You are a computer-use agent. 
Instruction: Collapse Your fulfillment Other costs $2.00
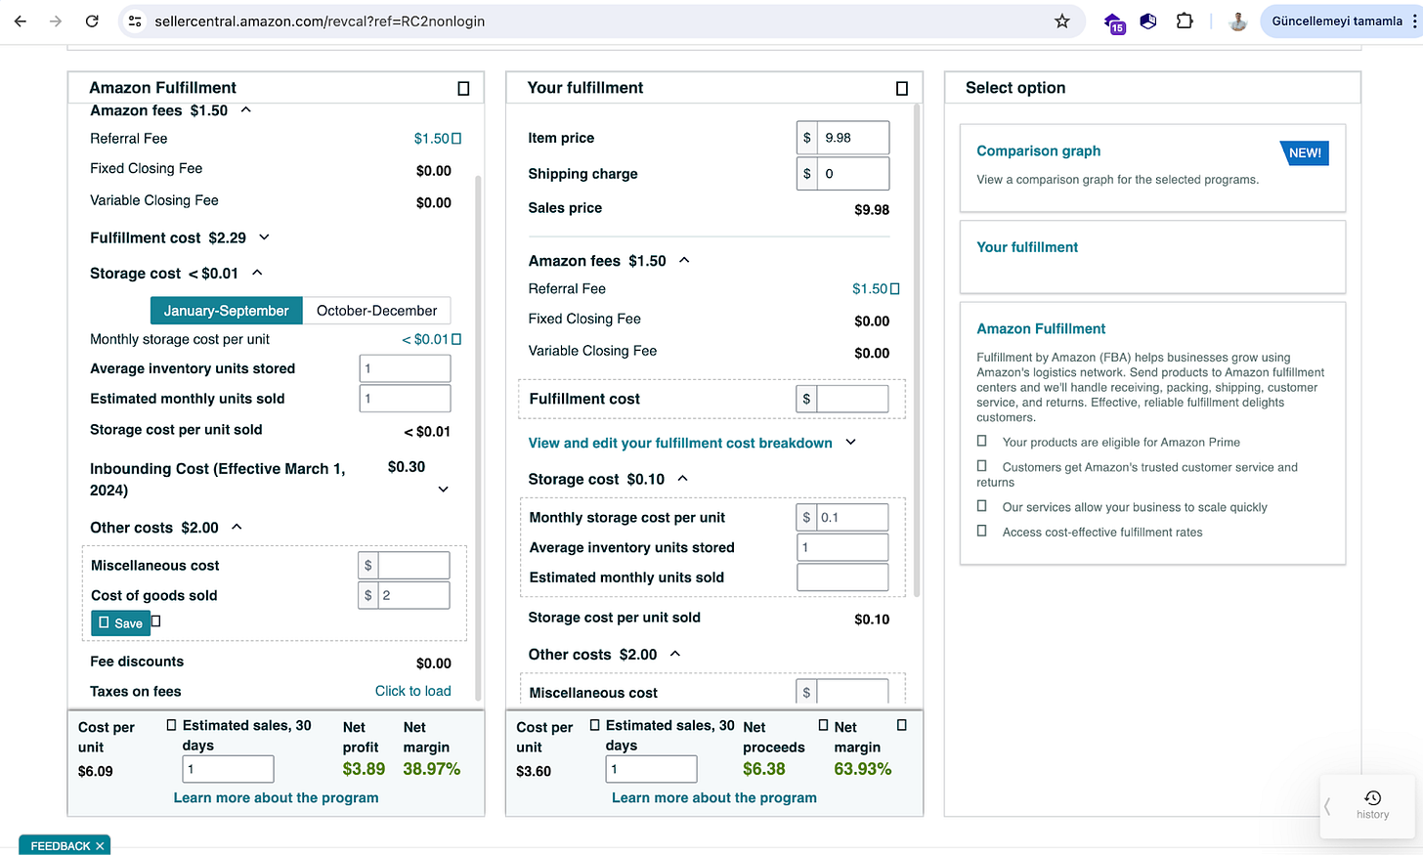click(674, 654)
